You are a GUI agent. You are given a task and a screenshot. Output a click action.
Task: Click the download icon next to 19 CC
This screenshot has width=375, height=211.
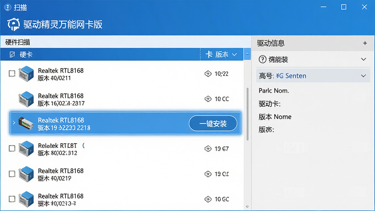(x=208, y=174)
